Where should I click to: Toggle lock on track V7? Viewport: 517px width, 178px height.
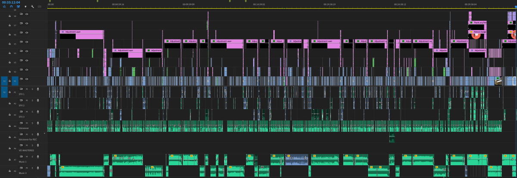point(9,25)
